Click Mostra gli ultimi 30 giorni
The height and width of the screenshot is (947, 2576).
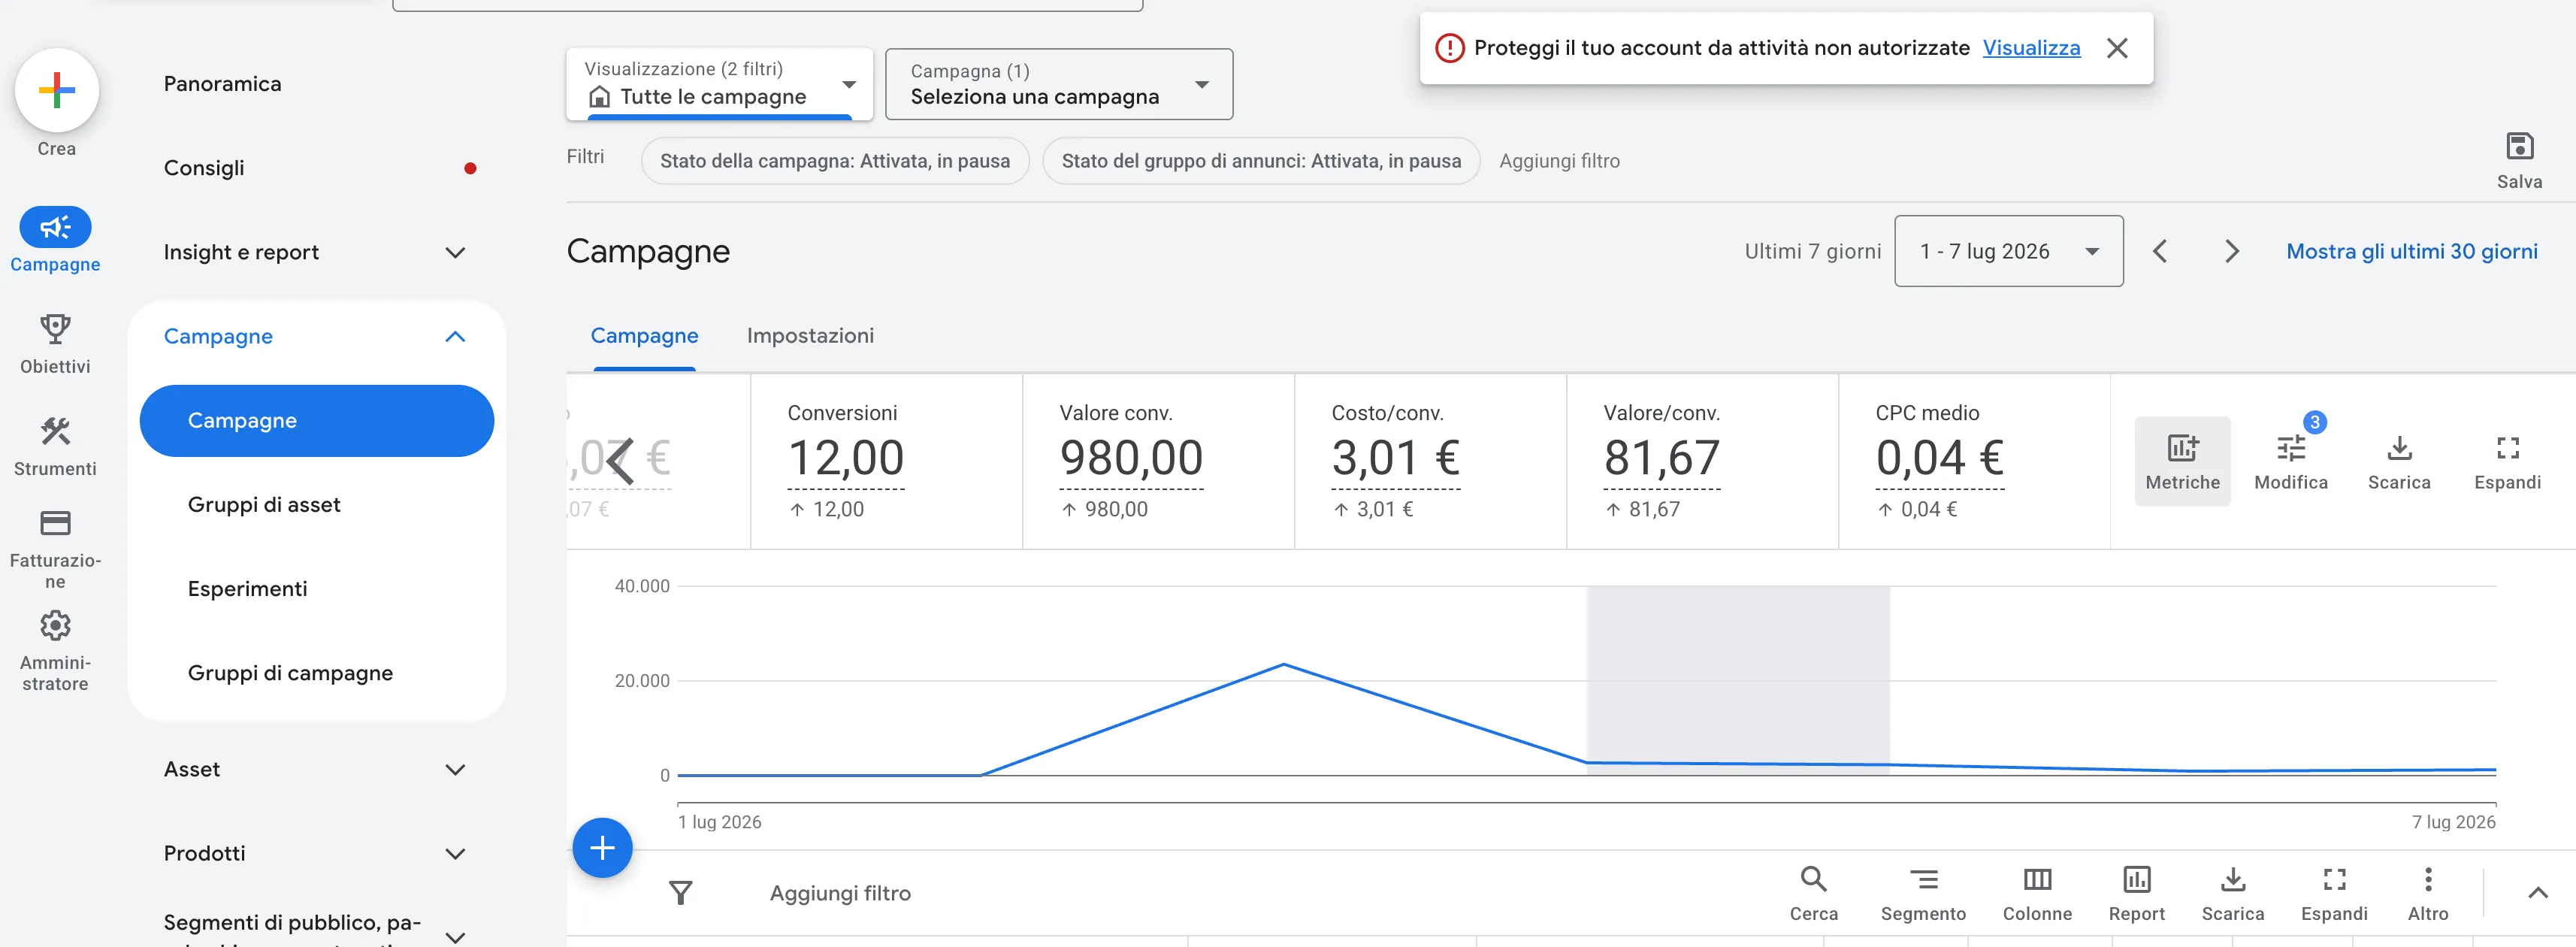click(x=2411, y=251)
